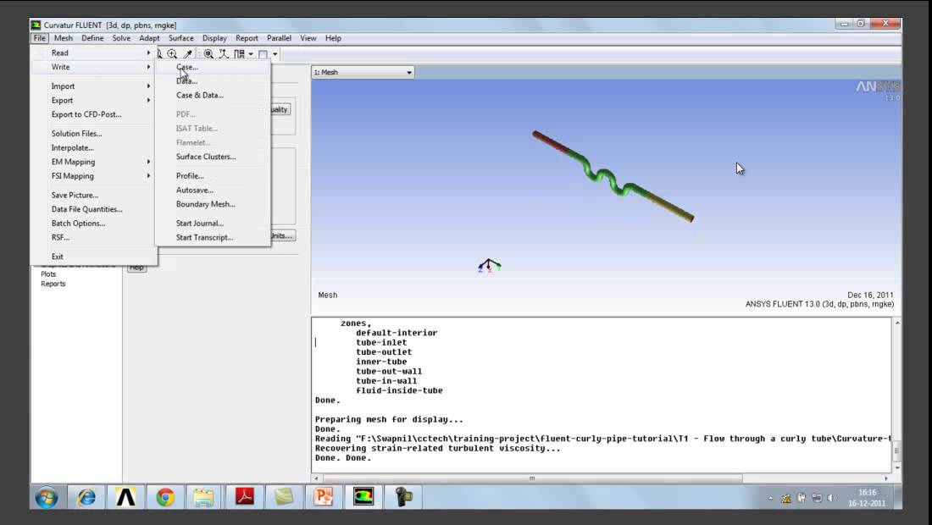Click Start Transcript...

[204, 238]
